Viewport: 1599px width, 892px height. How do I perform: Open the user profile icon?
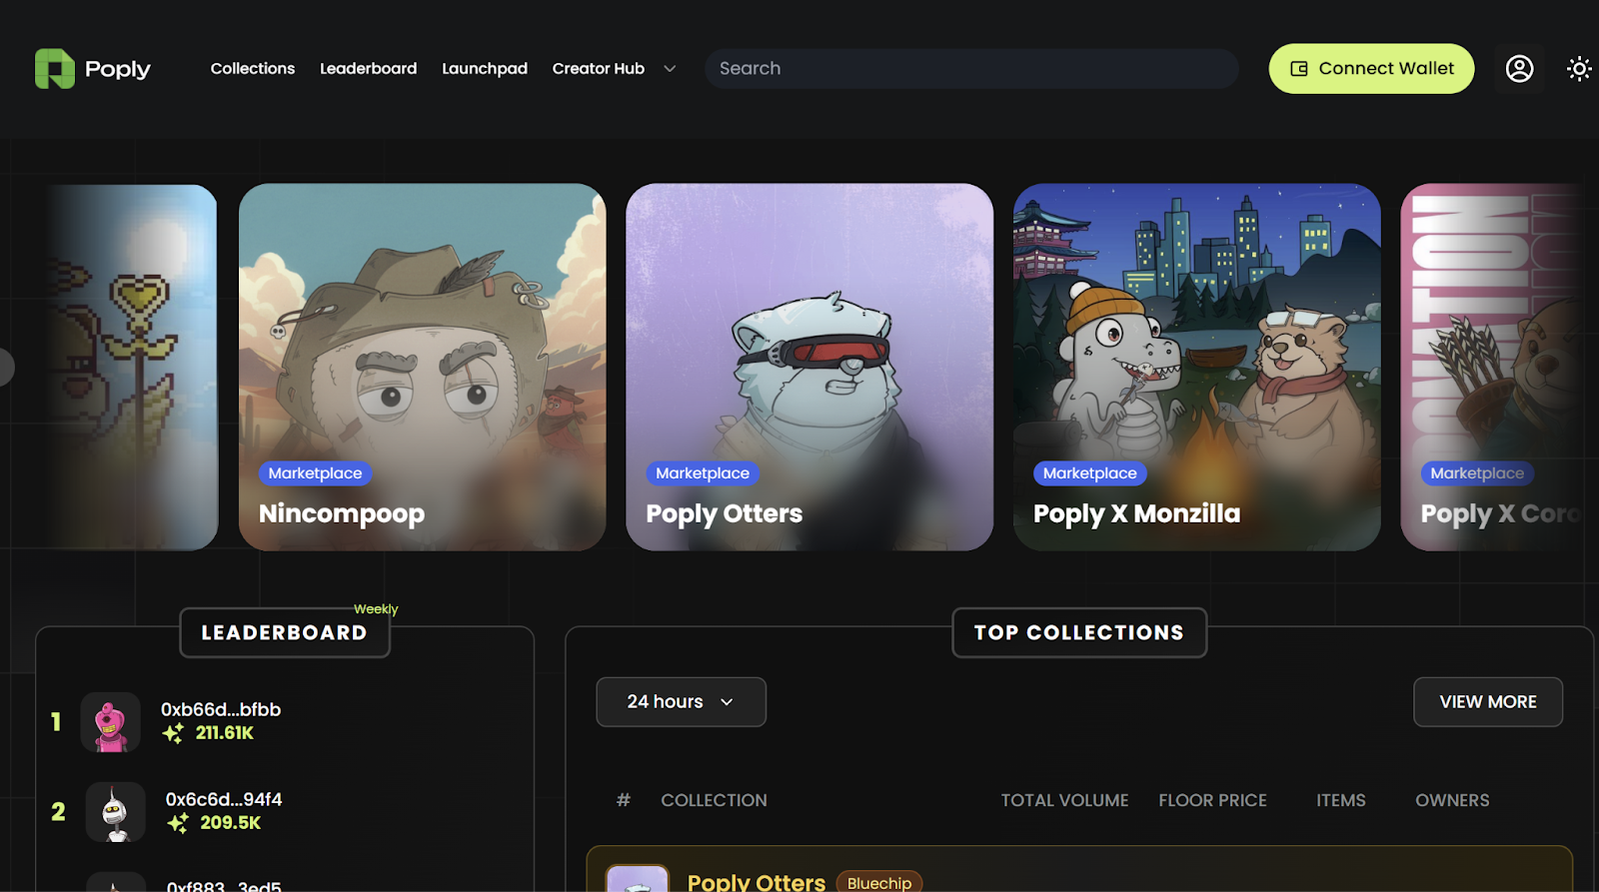[x=1519, y=69]
